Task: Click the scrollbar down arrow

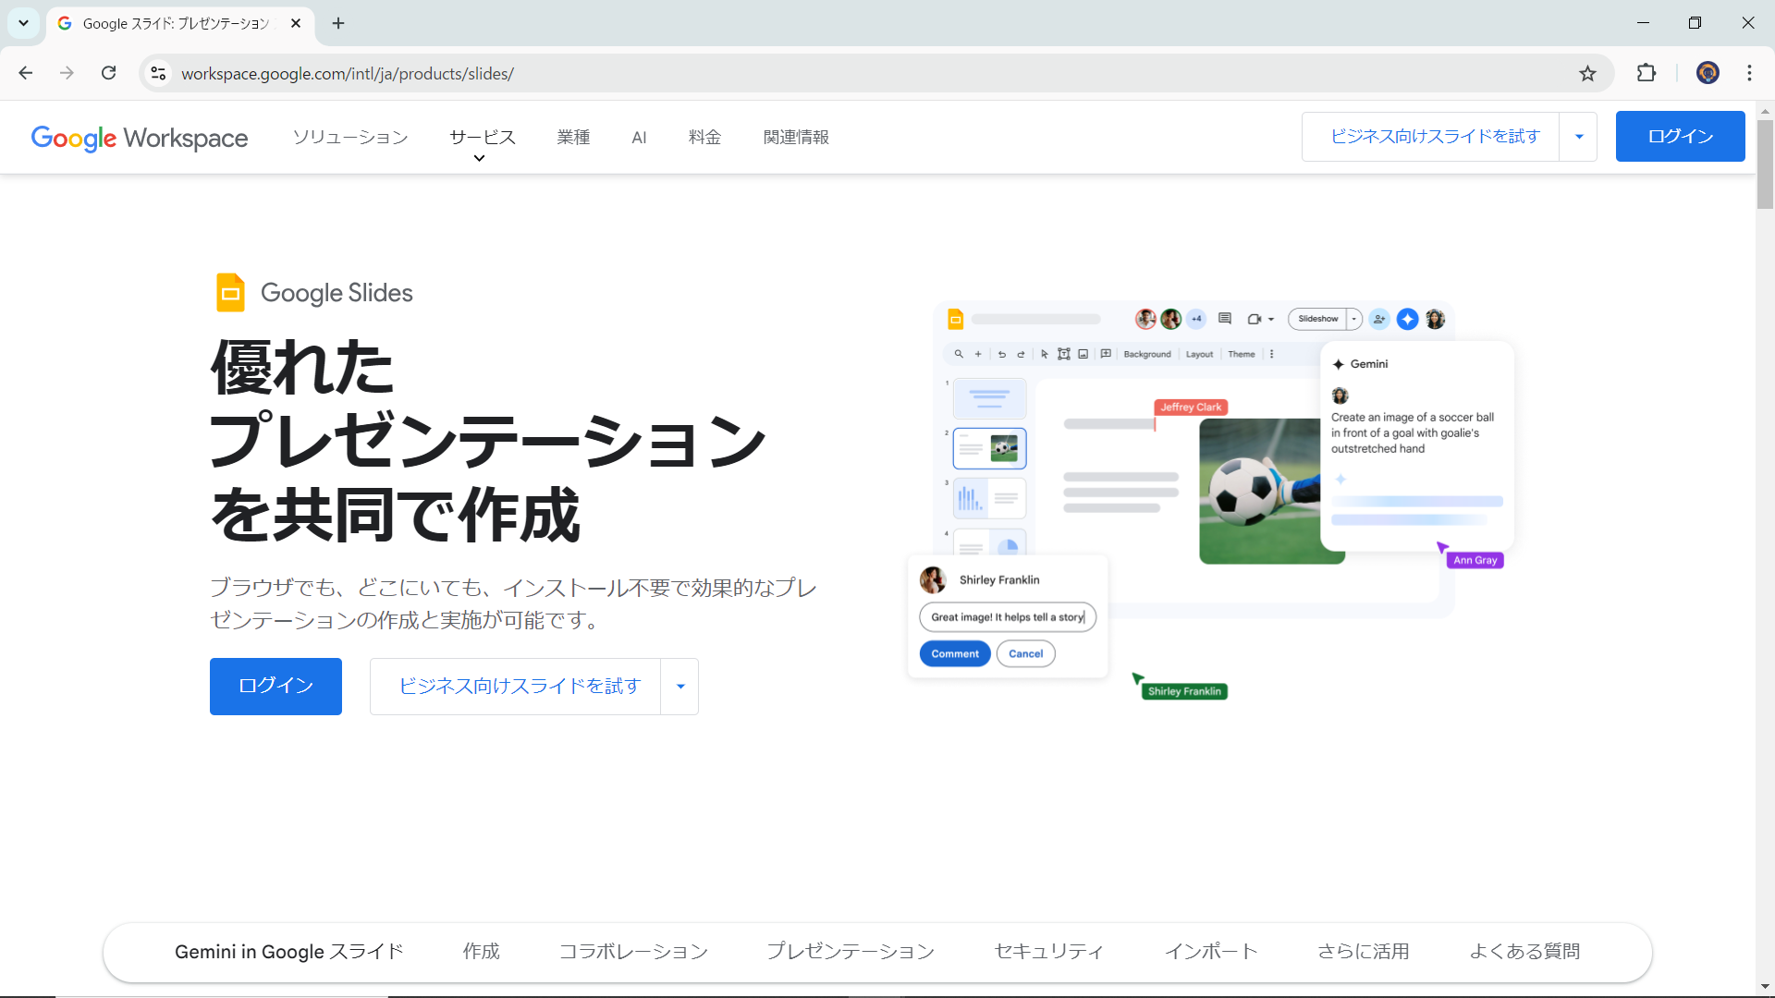Action: (1765, 988)
